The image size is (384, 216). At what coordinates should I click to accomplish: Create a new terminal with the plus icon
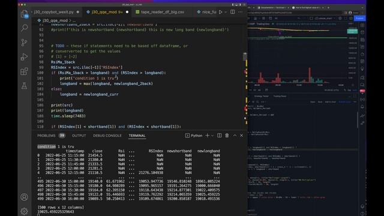[x=207, y=136]
